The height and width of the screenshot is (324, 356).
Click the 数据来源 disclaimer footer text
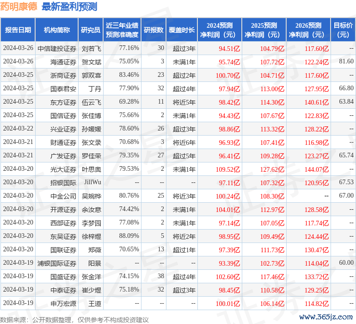click(x=74, y=320)
